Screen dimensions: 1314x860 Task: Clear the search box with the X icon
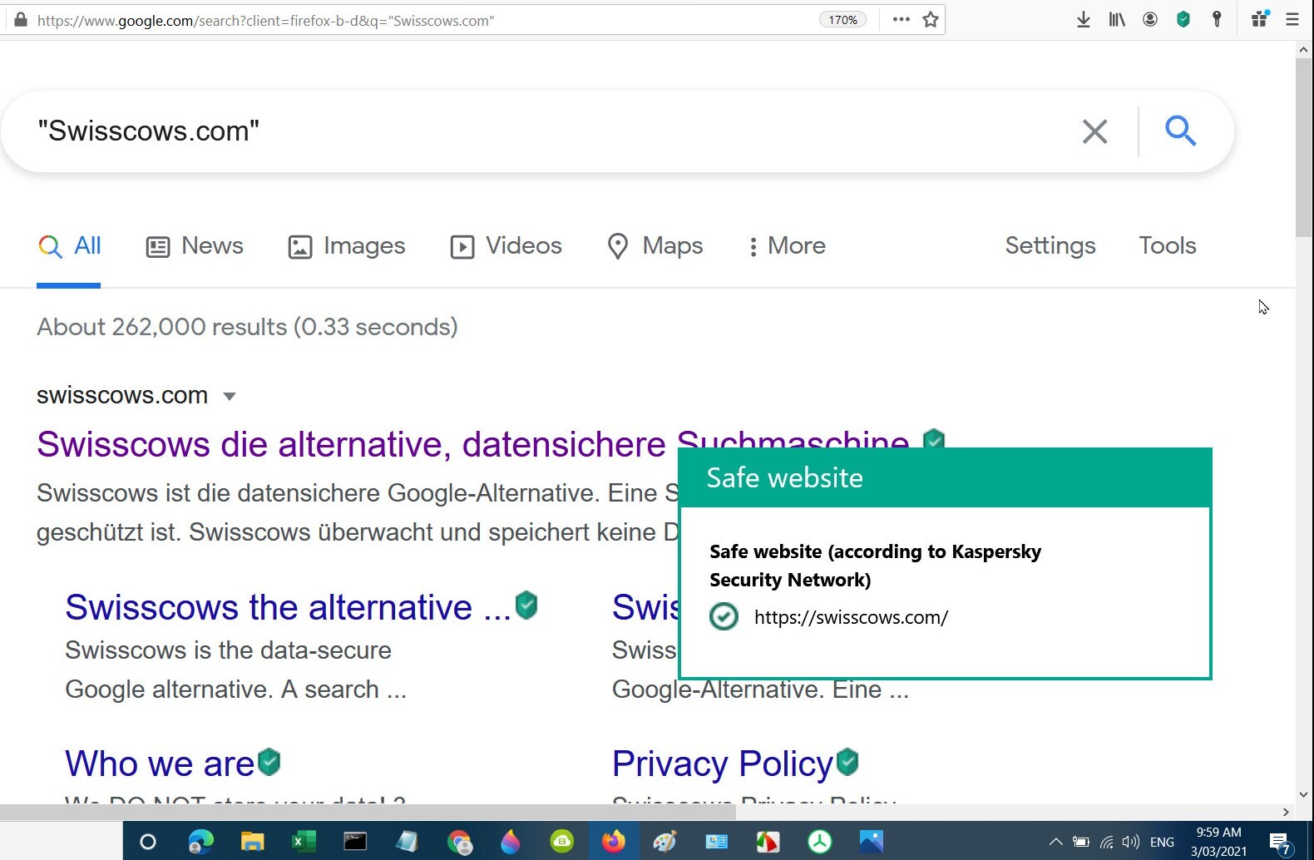pos(1094,131)
